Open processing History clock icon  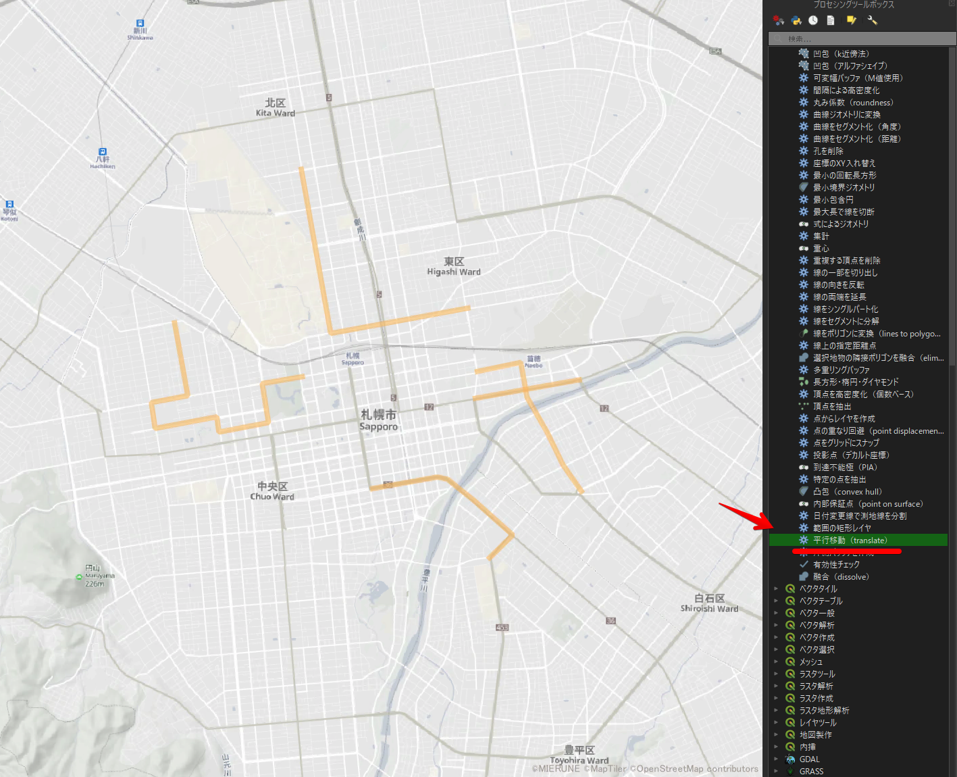point(813,20)
